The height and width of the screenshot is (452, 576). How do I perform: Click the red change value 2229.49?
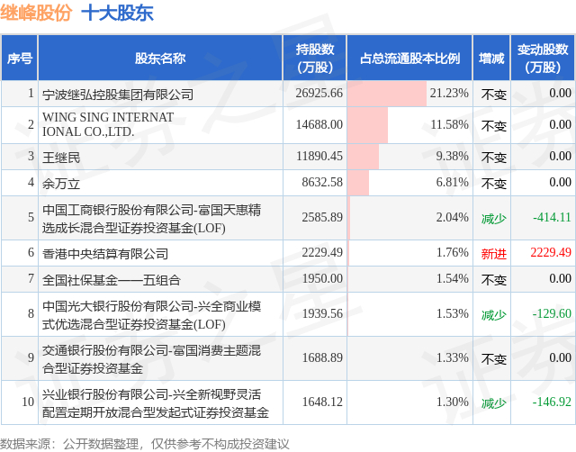pos(551,252)
